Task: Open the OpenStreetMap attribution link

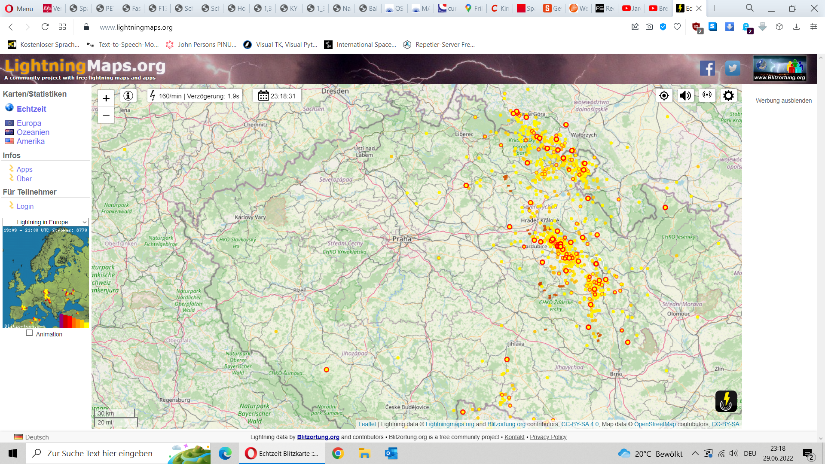Action: (x=655, y=424)
